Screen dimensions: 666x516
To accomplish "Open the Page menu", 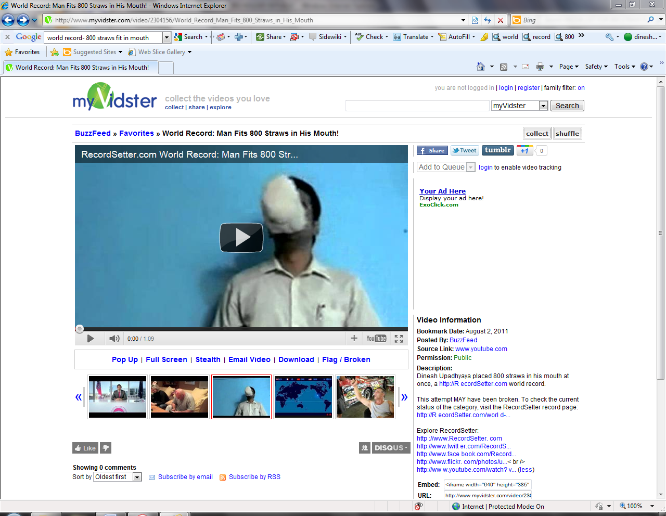I will point(569,67).
